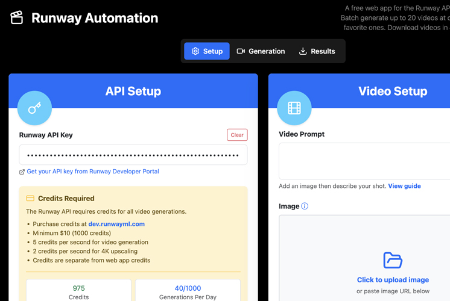Open Get your API key from Runway Developer Portal
Viewport: 450px width, 301px height.
93,172
